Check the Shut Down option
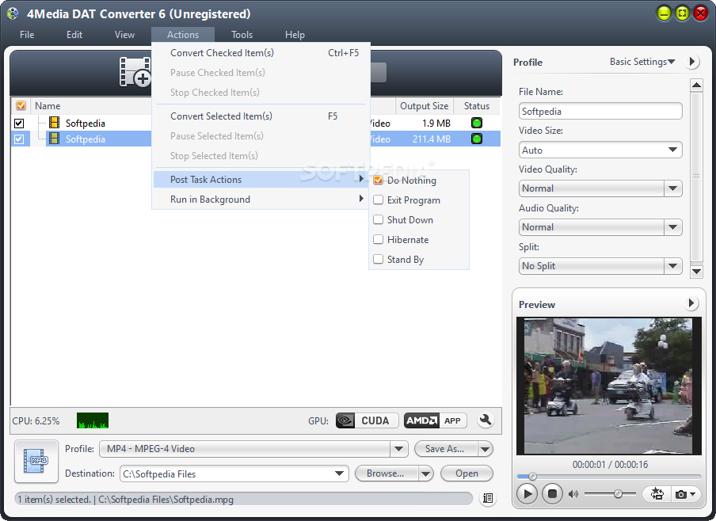The width and height of the screenshot is (716, 521). pos(378,219)
